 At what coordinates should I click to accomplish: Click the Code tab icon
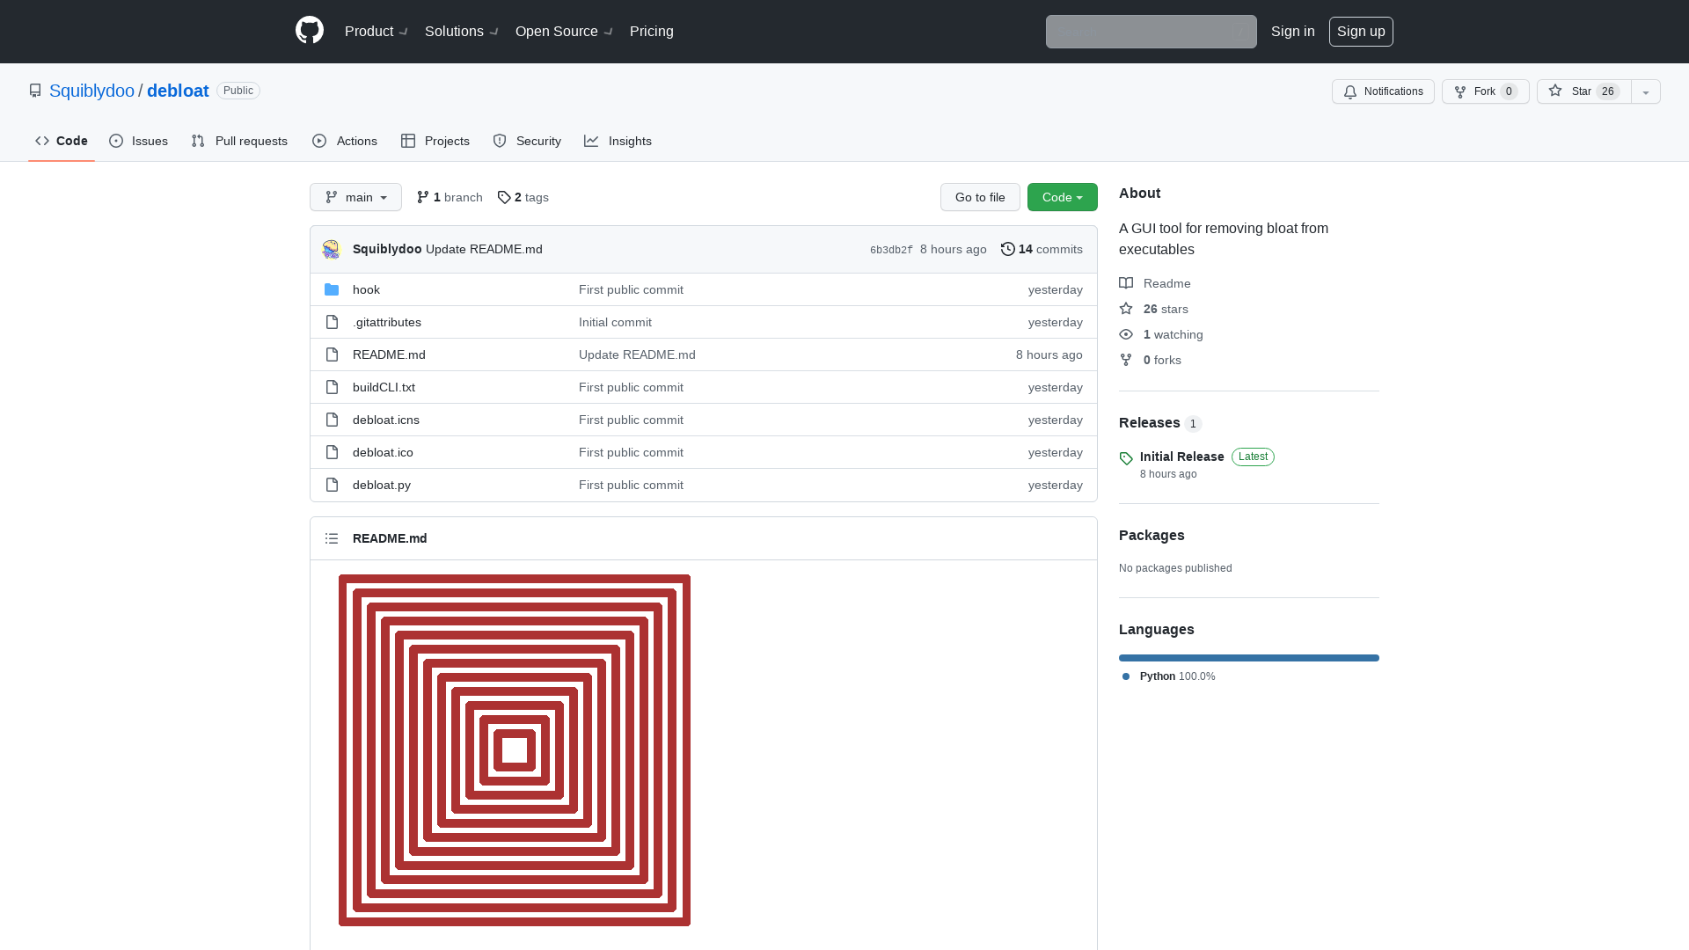tap(41, 142)
